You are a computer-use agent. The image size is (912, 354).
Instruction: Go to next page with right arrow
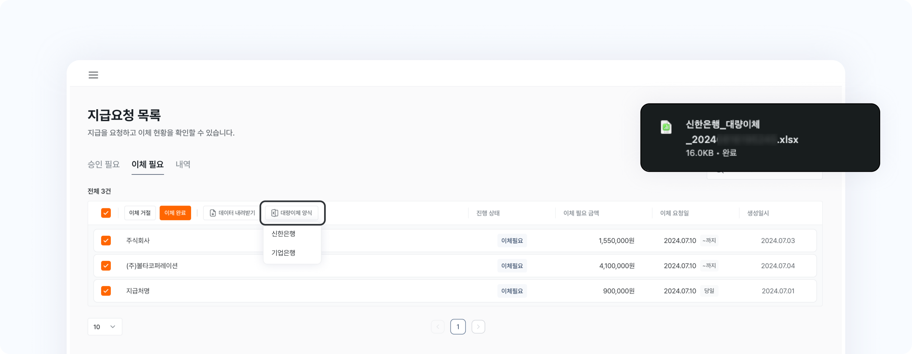point(478,326)
